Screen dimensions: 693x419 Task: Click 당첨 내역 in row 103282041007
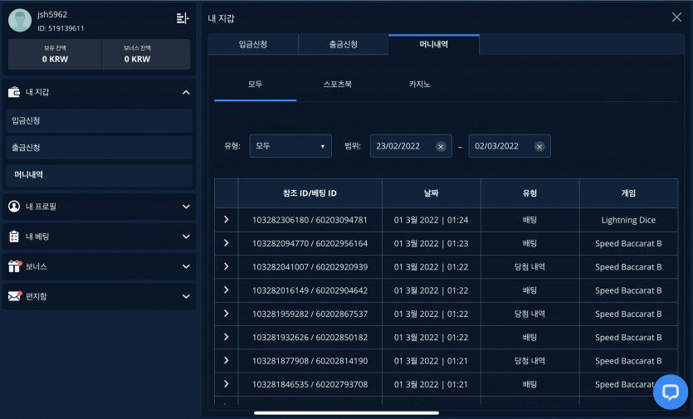[x=530, y=267]
